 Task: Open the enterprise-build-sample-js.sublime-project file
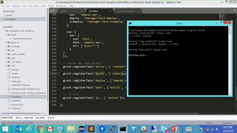pos(29,93)
